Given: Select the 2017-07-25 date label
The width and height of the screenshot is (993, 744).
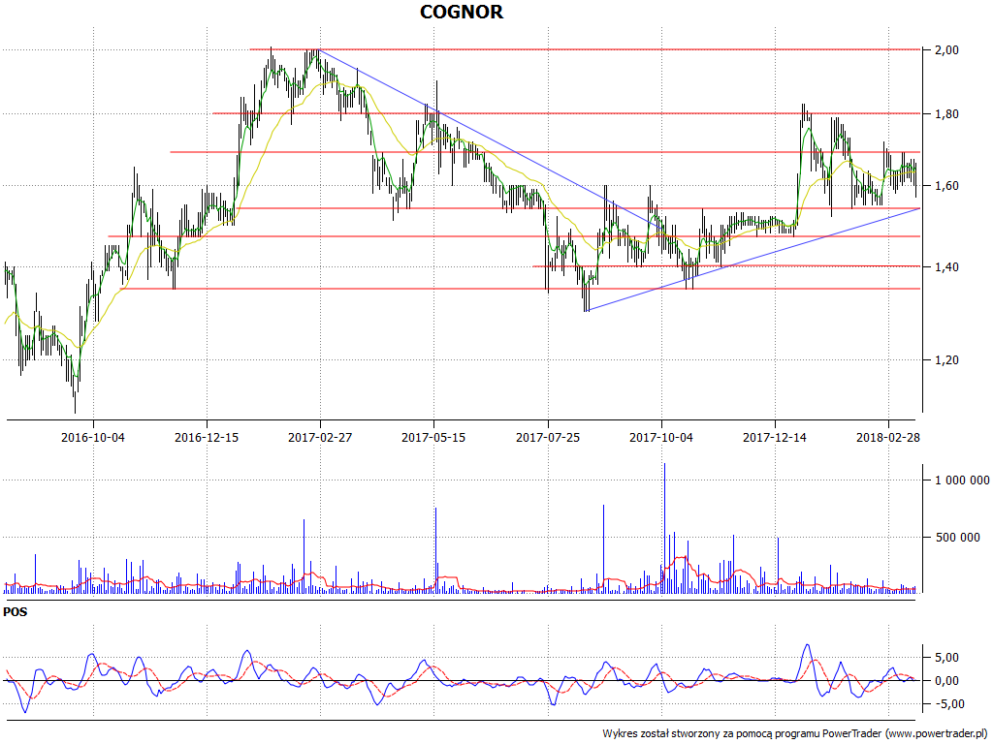Looking at the screenshot, I should [548, 437].
